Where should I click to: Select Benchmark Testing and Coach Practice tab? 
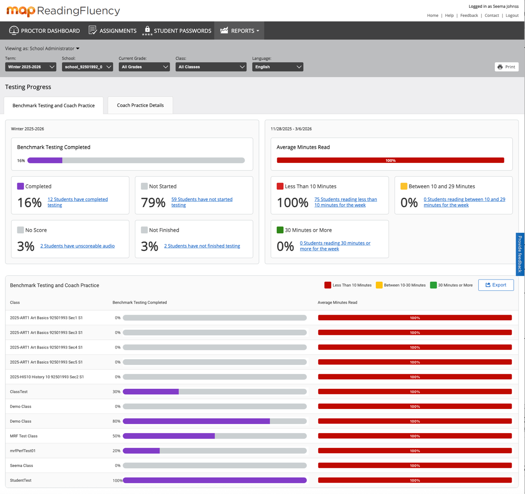[54, 105]
